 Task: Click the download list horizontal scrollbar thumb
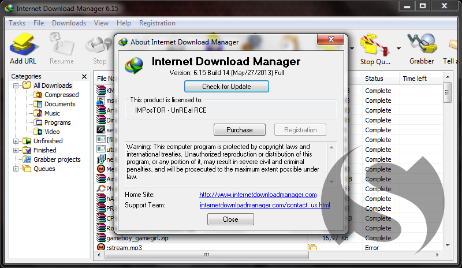point(207,255)
